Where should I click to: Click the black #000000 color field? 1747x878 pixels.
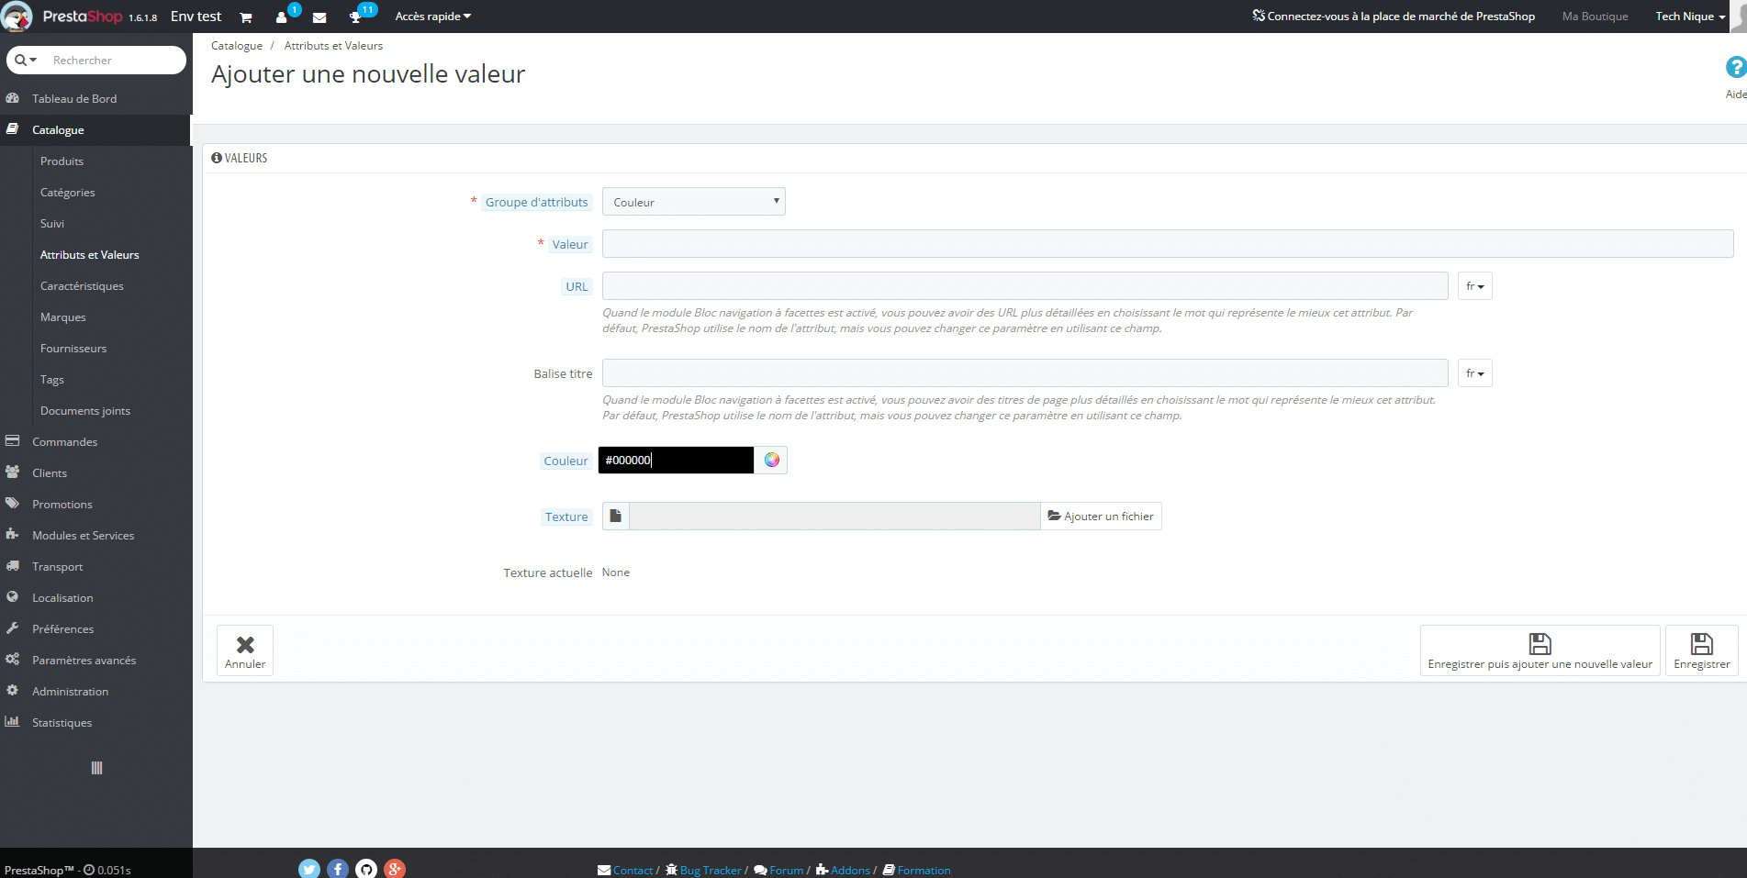676,461
